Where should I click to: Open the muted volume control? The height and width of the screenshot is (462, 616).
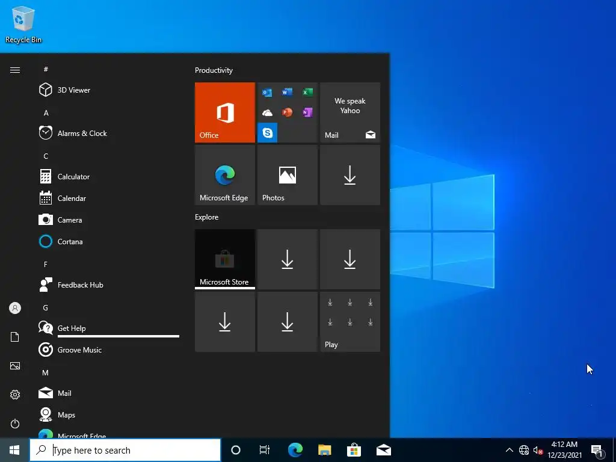coord(538,450)
